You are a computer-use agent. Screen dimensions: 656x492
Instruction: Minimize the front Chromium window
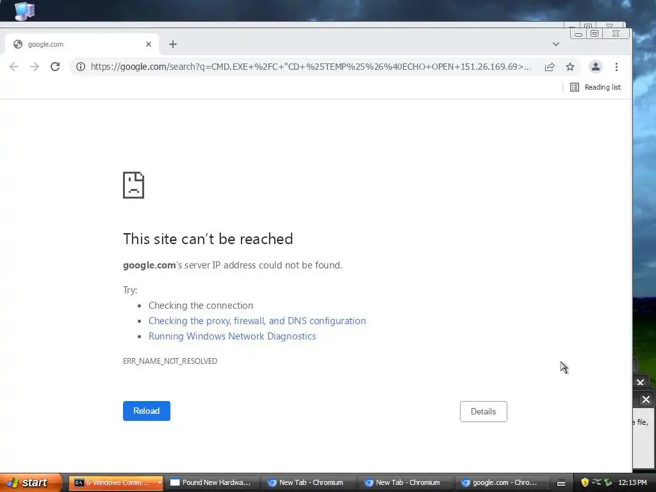click(578, 34)
